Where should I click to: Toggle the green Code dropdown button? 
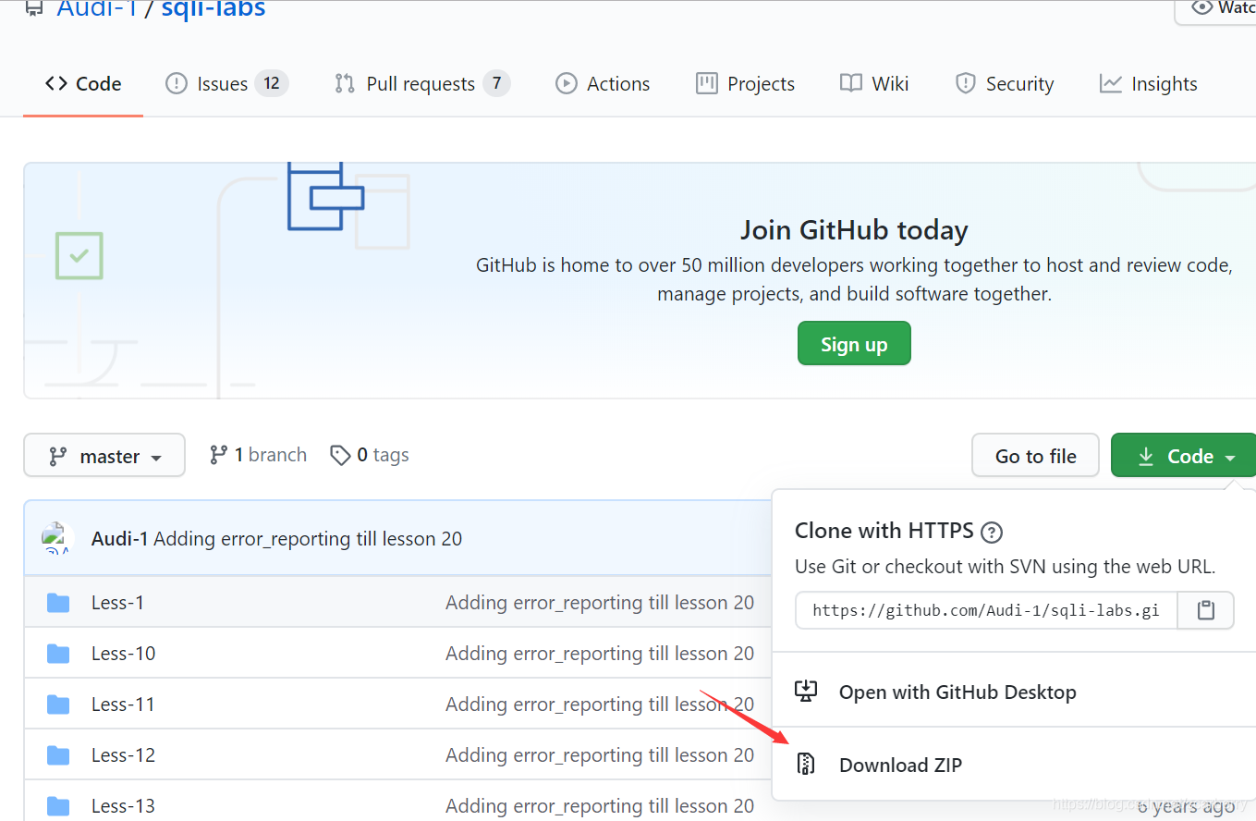pos(1185,456)
